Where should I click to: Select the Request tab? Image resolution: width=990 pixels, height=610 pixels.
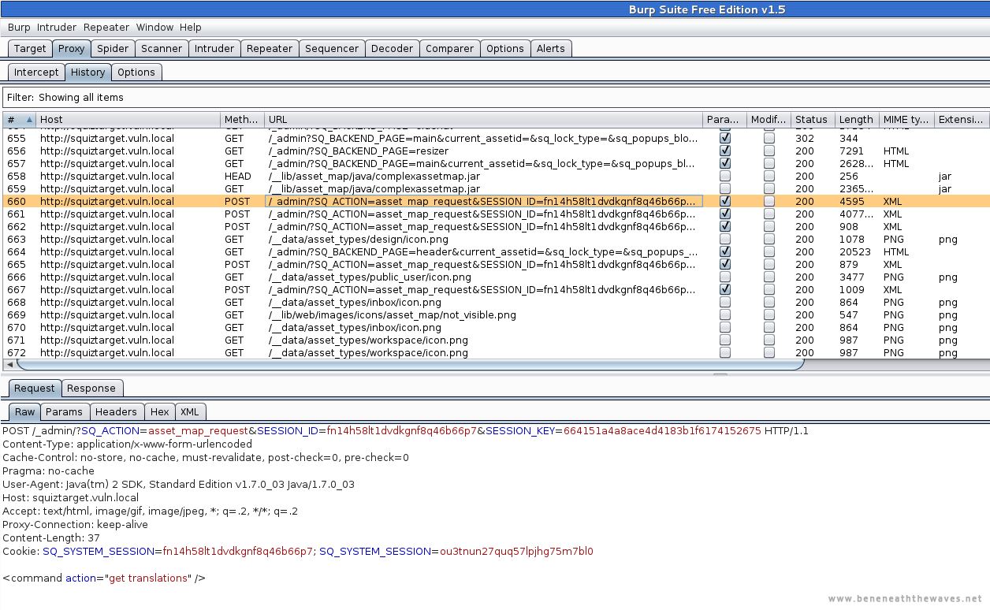(35, 388)
